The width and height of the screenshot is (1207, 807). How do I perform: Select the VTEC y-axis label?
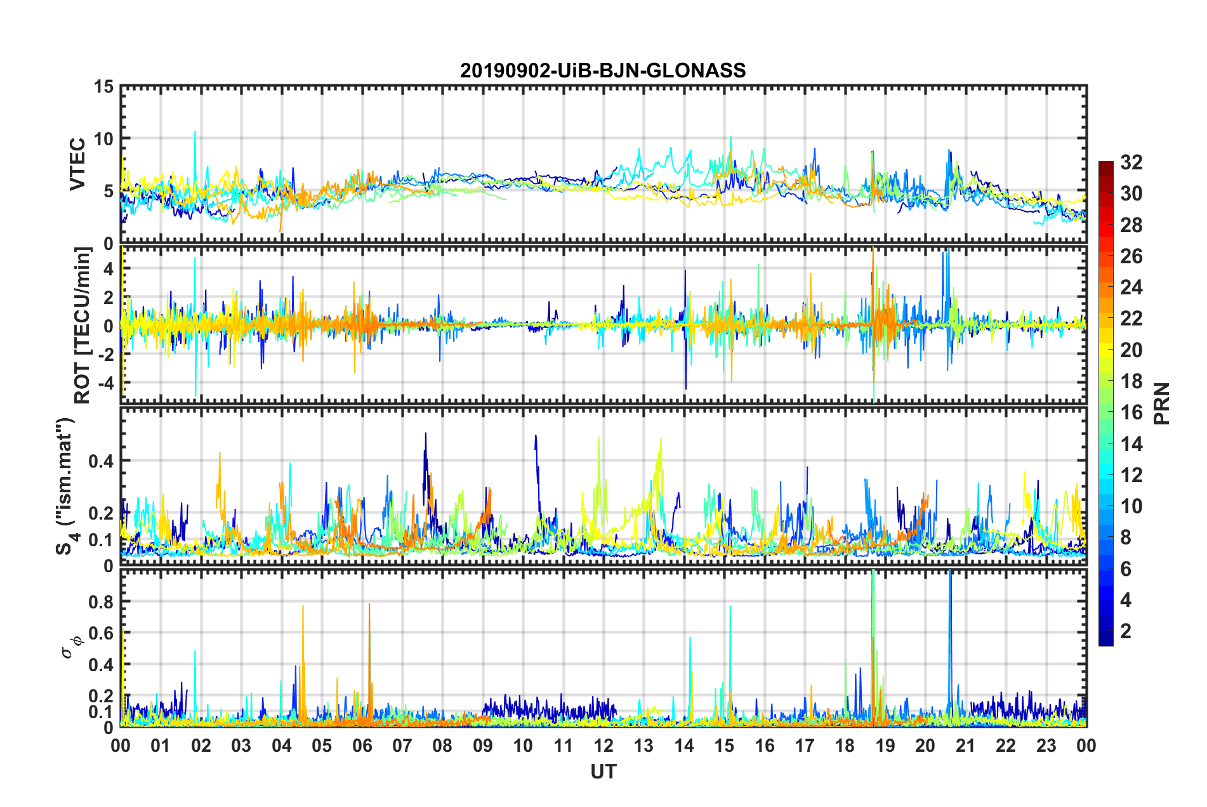(x=77, y=164)
